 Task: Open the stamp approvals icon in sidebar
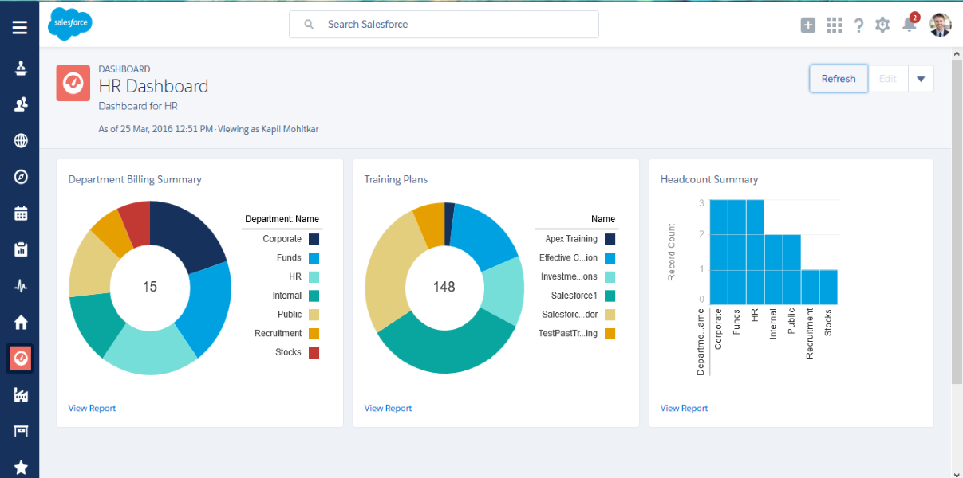pyautogui.click(x=21, y=69)
